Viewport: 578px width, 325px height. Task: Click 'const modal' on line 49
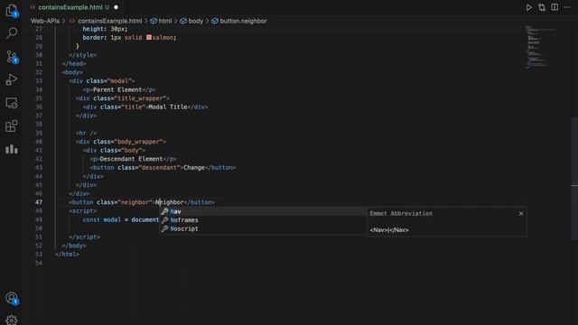pyautogui.click(x=102, y=219)
